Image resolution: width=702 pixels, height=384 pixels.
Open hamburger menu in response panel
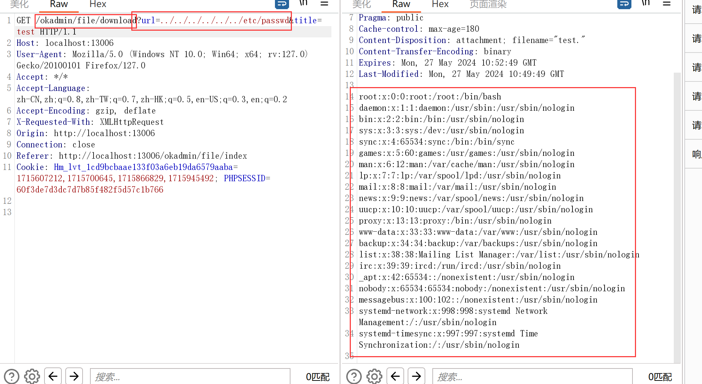(667, 3)
